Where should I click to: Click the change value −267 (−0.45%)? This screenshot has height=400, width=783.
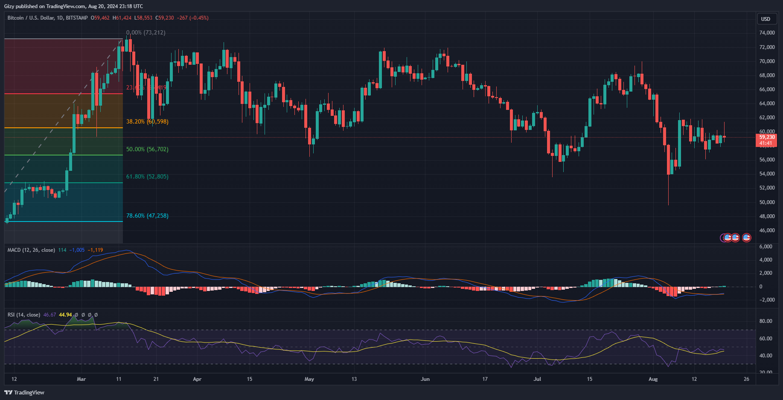tap(193, 18)
